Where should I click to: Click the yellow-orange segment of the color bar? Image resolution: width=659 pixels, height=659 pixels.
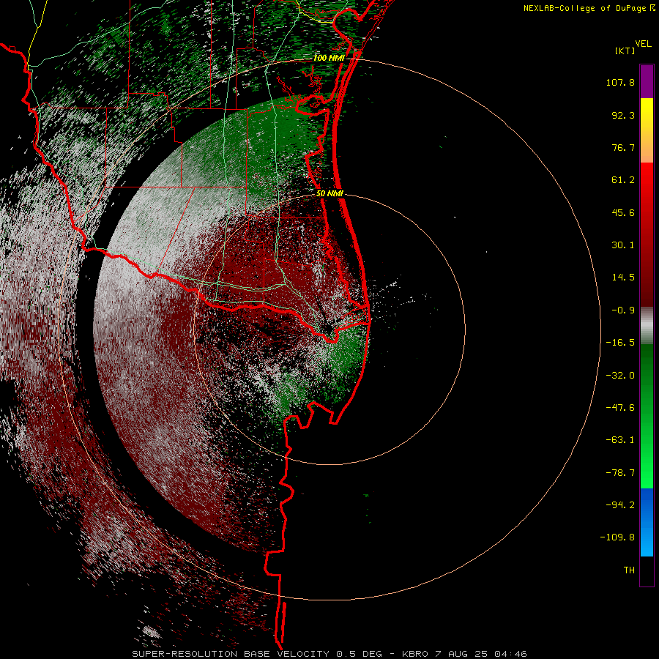[647, 130]
